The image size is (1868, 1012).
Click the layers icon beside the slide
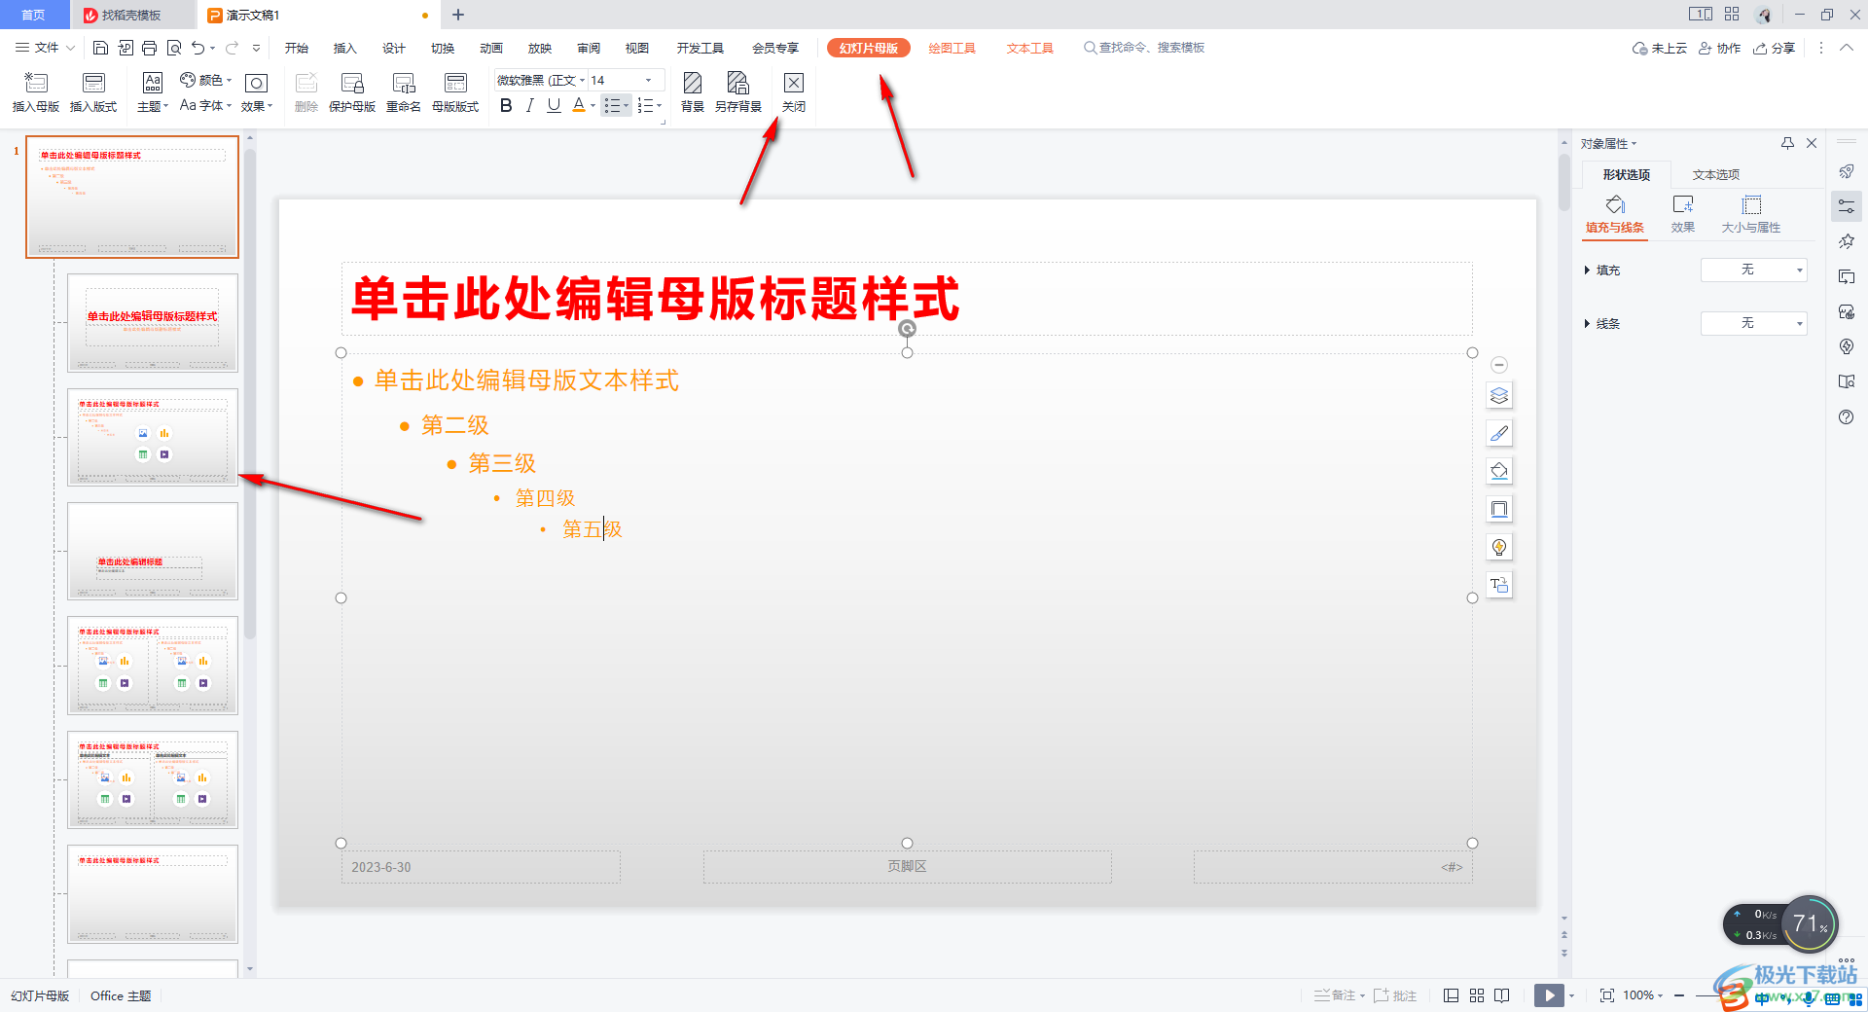pos(1499,396)
